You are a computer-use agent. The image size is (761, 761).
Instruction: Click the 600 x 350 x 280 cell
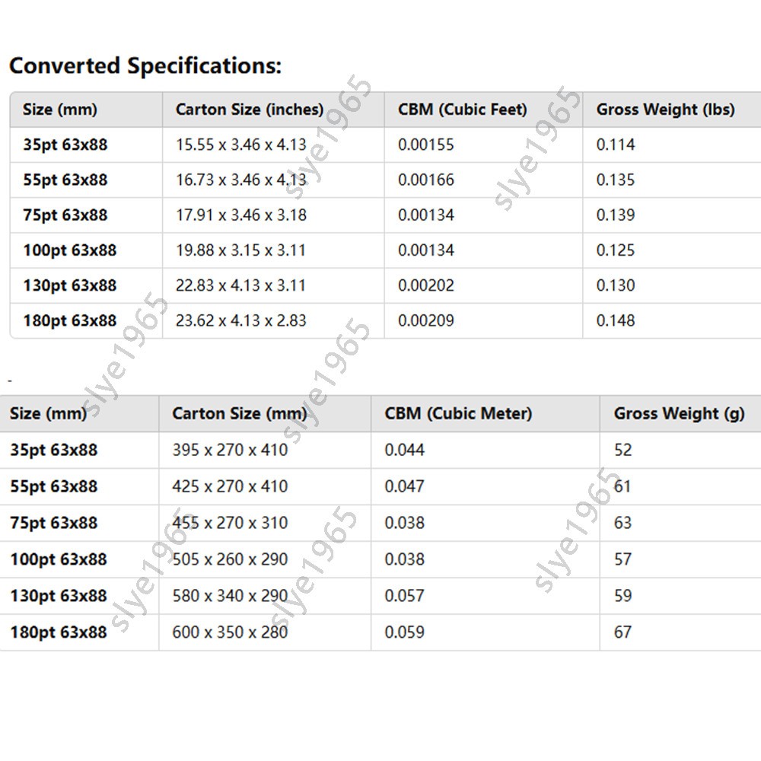click(x=230, y=632)
